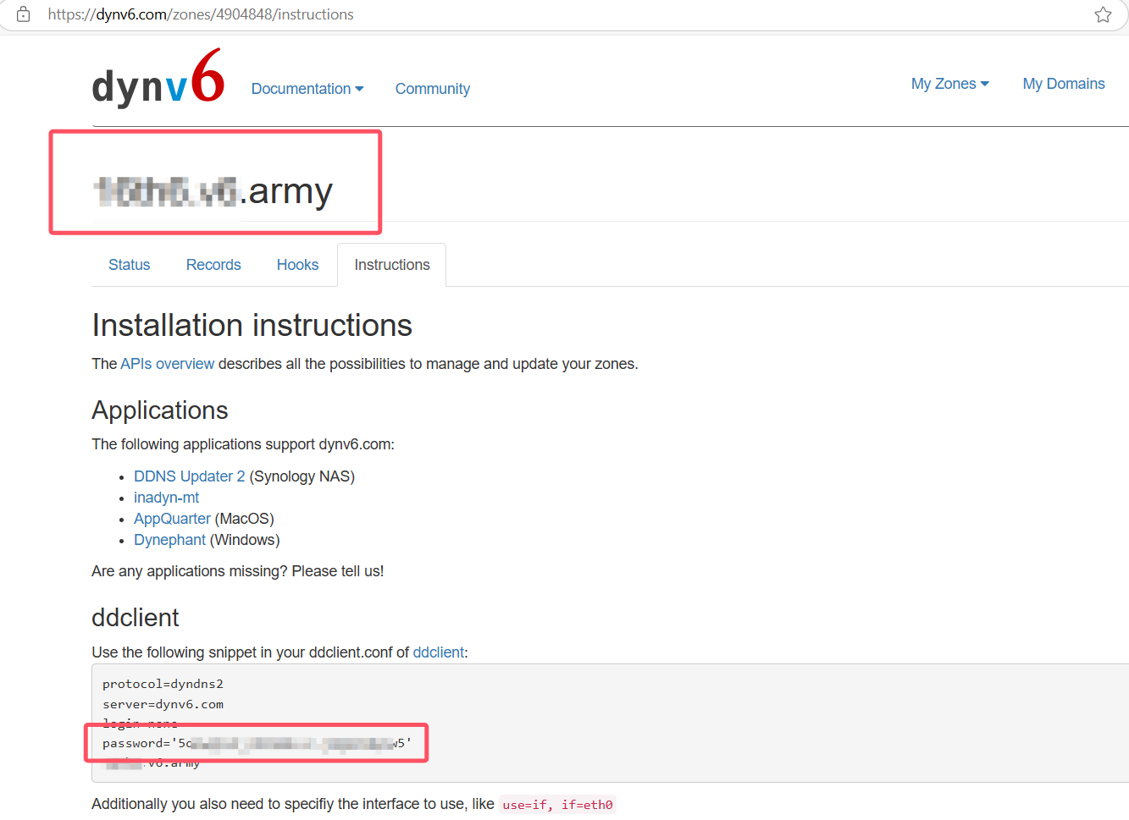Click the site security lock icon
The width and height of the screenshot is (1129, 820).
pos(24,14)
